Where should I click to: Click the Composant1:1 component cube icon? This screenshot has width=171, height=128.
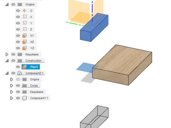click(24, 98)
